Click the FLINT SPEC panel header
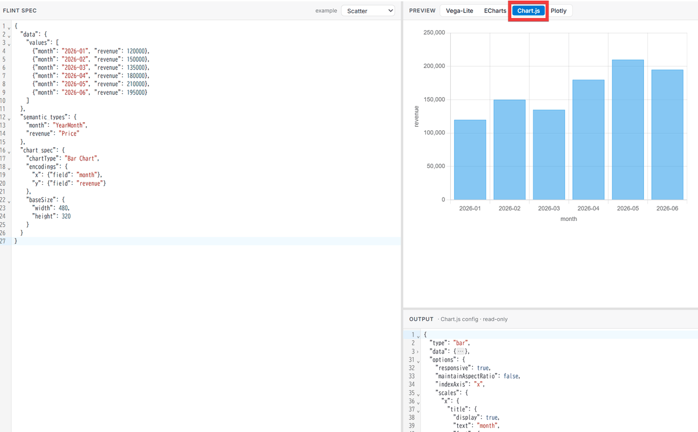698x432 pixels. (x=20, y=10)
